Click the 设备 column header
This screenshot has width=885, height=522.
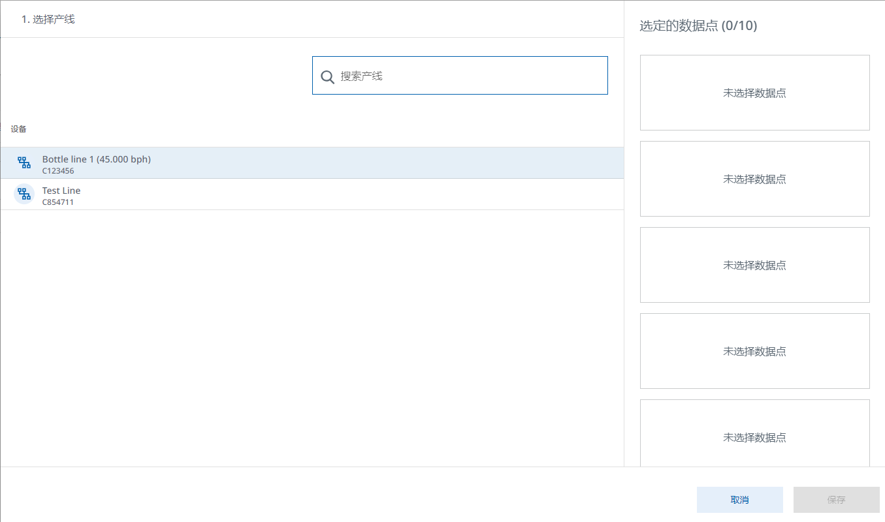[x=19, y=129]
